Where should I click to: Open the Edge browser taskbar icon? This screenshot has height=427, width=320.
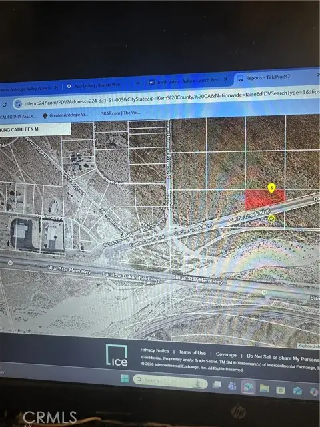(x=248, y=387)
